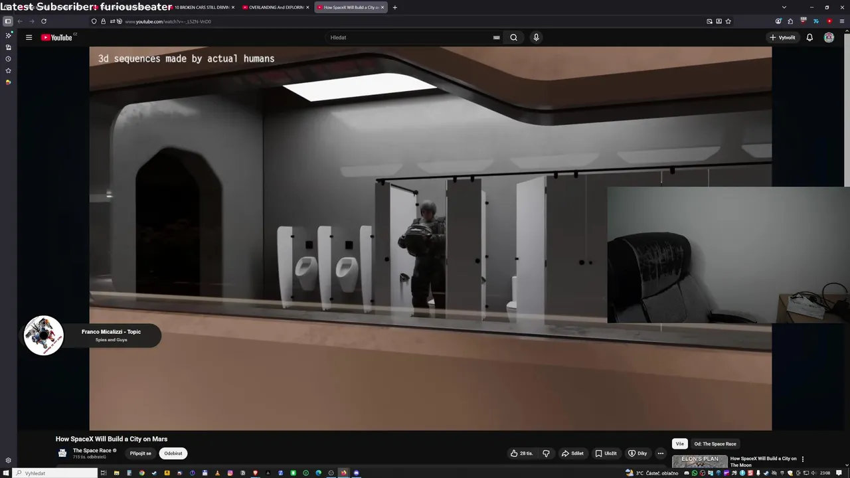Open the browser account icon in toolbar
This screenshot has width=850, height=478.
tap(778, 21)
